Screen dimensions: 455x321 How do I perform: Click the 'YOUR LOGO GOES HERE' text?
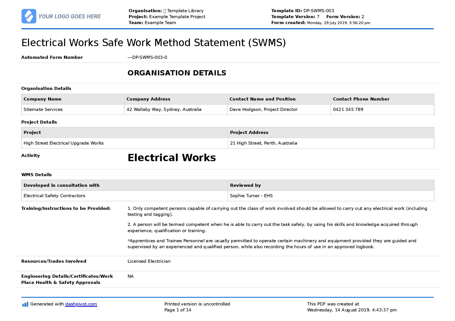pyautogui.click(x=70, y=17)
